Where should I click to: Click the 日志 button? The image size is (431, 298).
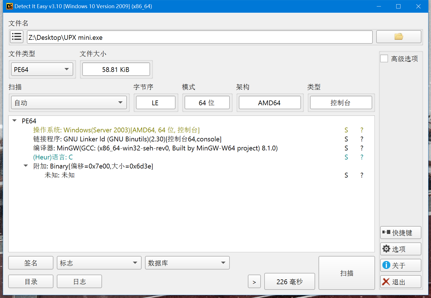pos(79,281)
